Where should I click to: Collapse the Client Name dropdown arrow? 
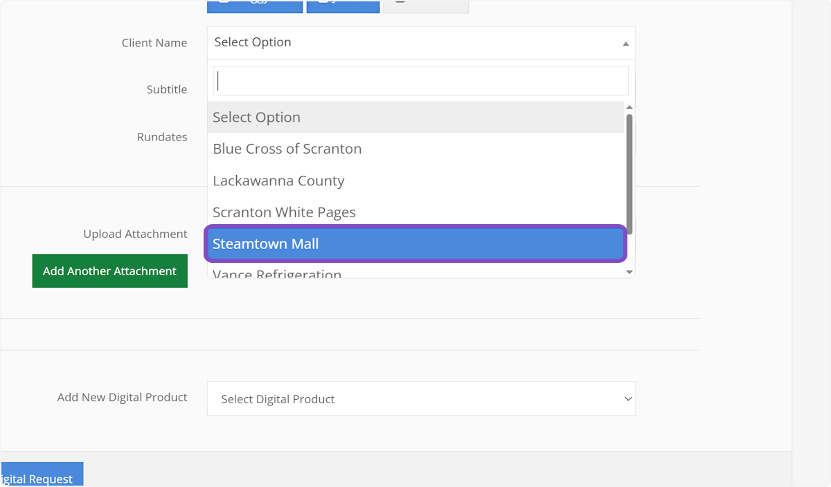(x=625, y=44)
